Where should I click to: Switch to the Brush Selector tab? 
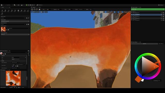[5, 51]
